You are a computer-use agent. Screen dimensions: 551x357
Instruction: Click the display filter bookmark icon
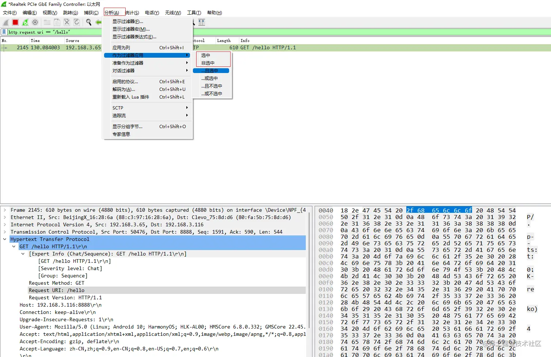coord(4,32)
